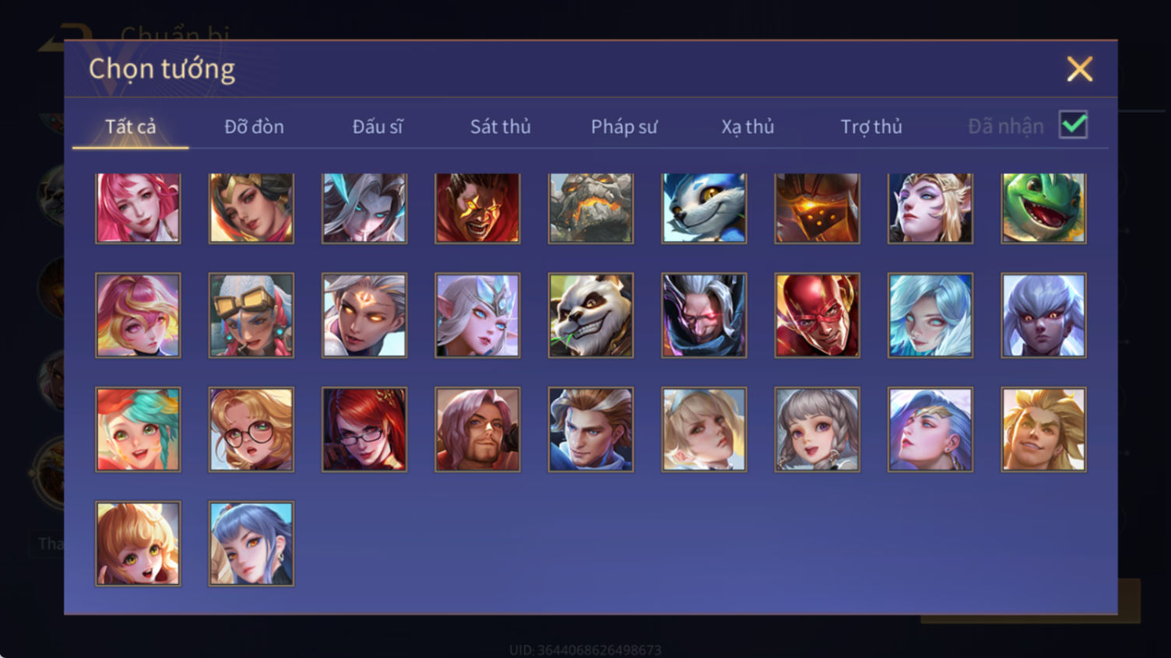
Task: Show the Xạ thủ heroes
Action: tap(747, 126)
